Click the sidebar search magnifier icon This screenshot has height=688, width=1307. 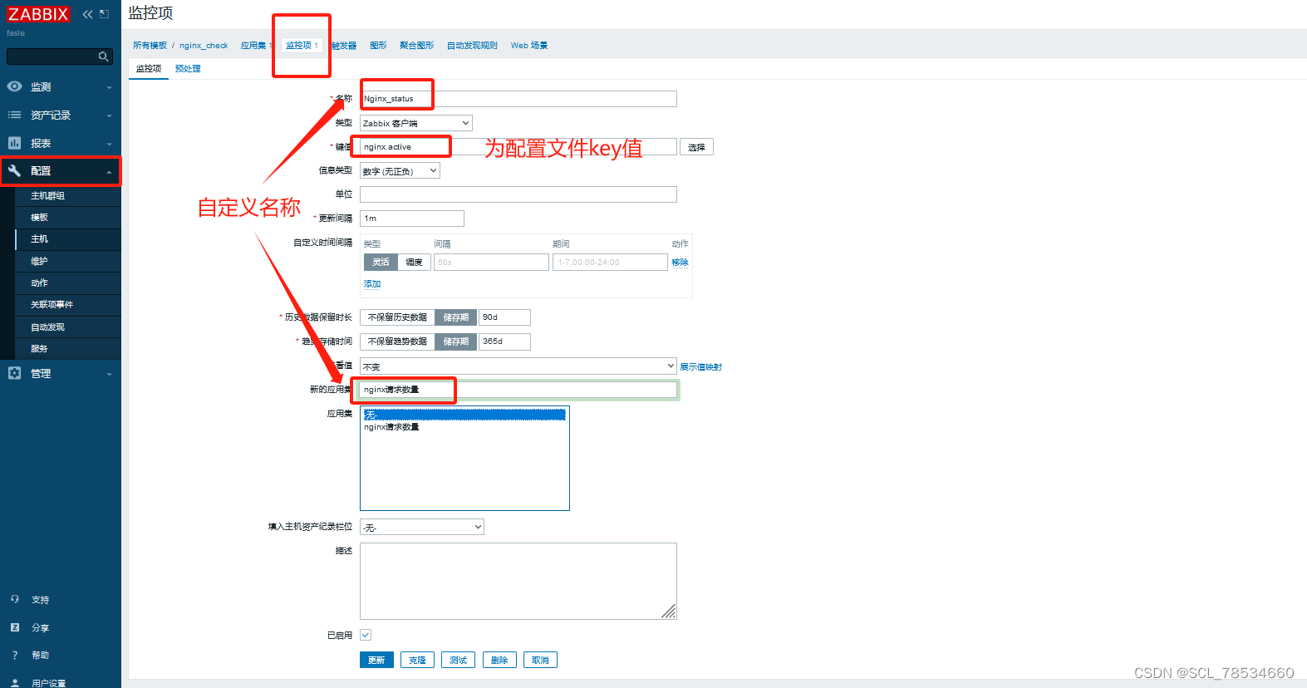pyautogui.click(x=104, y=57)
